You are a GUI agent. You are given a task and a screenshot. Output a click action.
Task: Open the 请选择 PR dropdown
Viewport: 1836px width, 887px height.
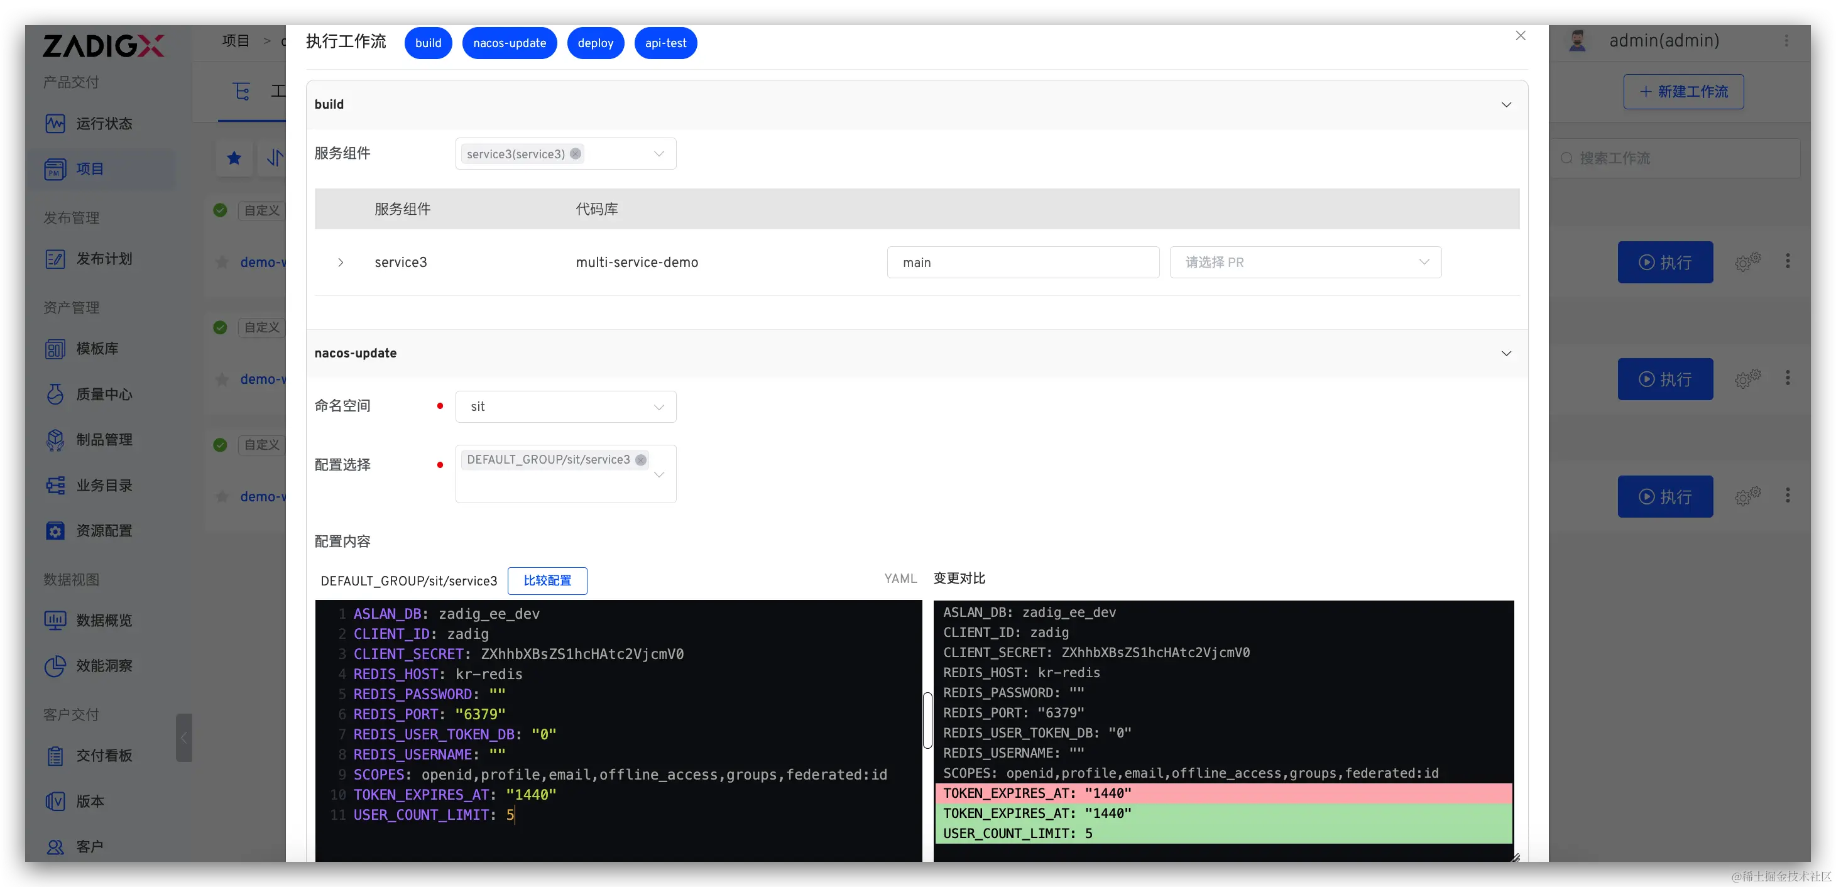coord(1305,263)
